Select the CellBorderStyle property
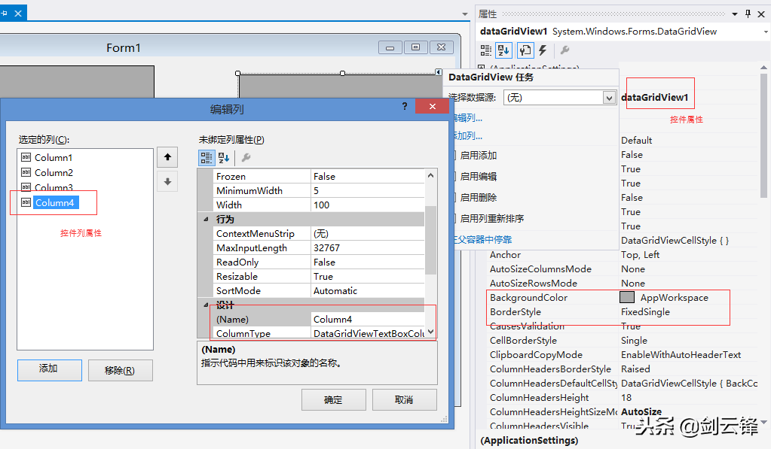 click(x=523, y=341)
